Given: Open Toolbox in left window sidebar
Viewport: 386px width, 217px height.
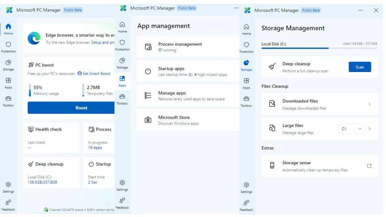Looking at the screenshot, I should (8, 101).
